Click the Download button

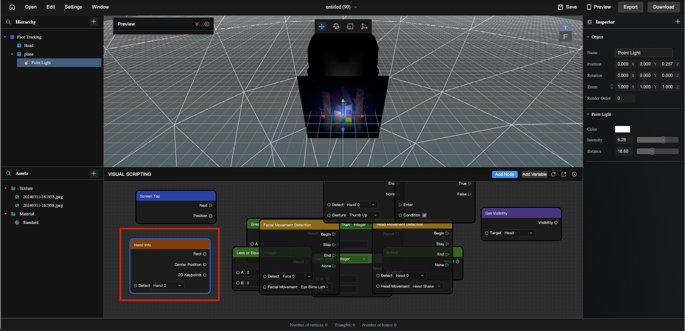(664, 7)
